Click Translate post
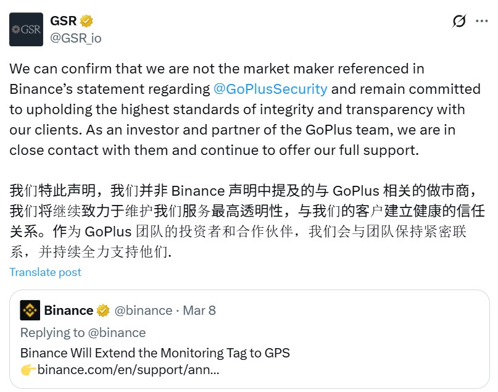The height and width of the screenshot is (392, 498). click(46, 272)
